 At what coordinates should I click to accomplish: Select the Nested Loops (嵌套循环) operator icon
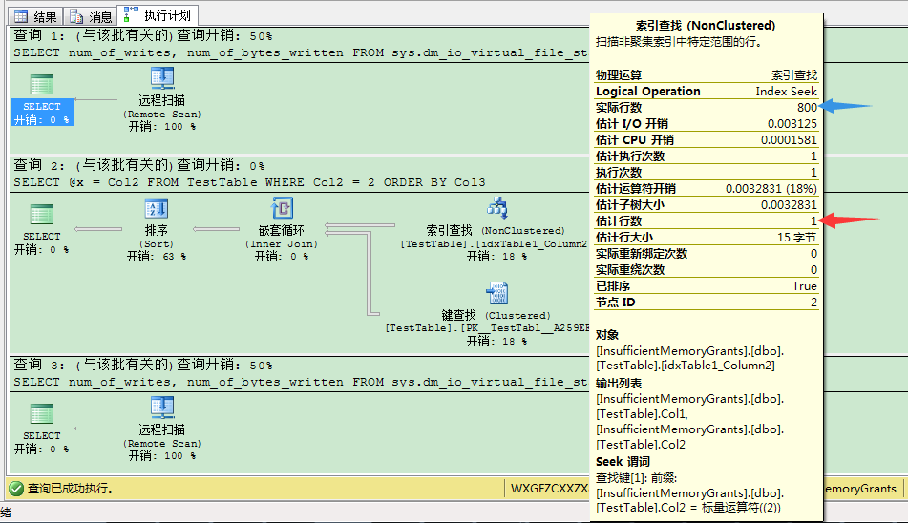[282, 208]
